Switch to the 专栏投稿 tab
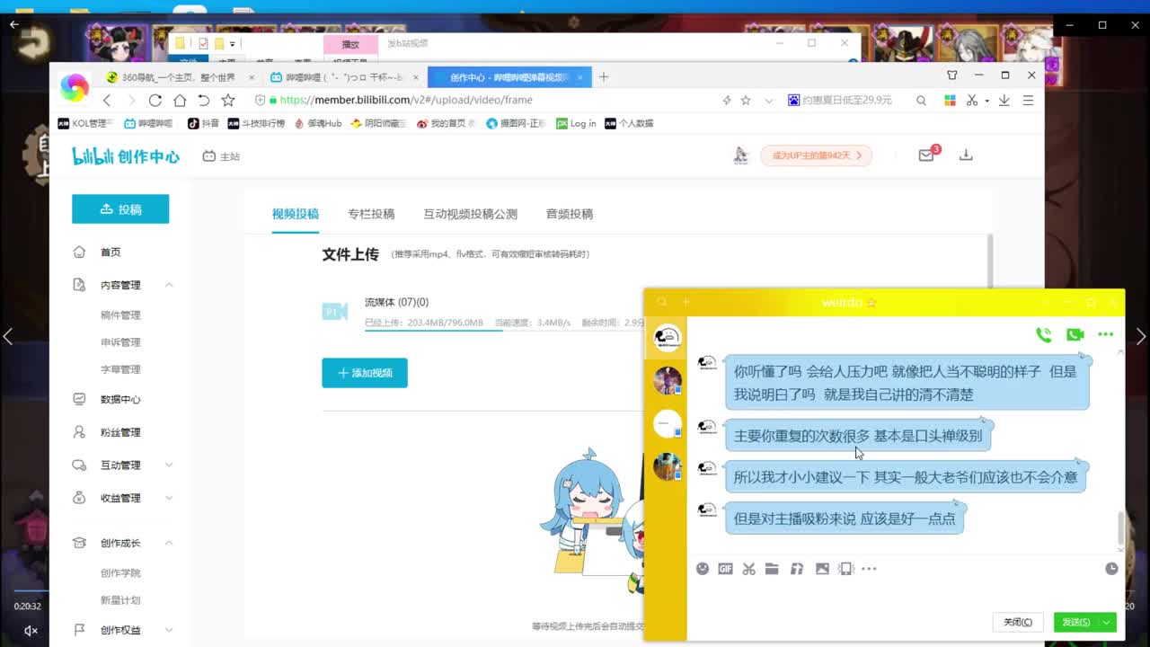This screenshot has height=647, width=1150. tap(373, 214)
